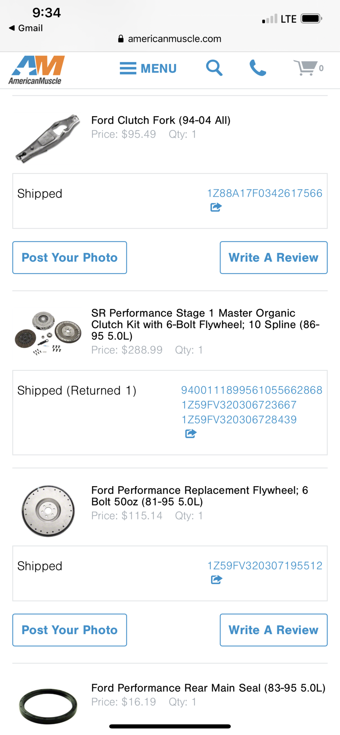Open tracking number 1Z59FV320307195512
The image size is (340, 735).
[x=265, y=566]
